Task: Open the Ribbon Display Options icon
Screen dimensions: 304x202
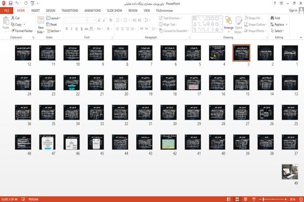Action: pyautogui.click(x=281, y=4)
